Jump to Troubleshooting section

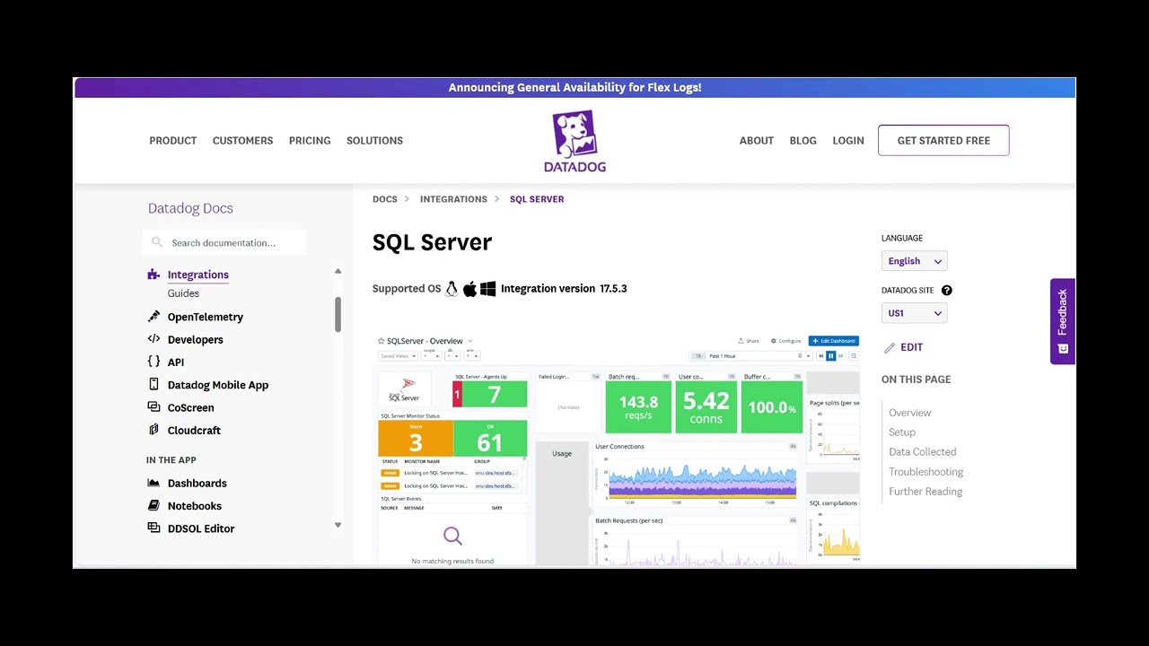(925, 472)
